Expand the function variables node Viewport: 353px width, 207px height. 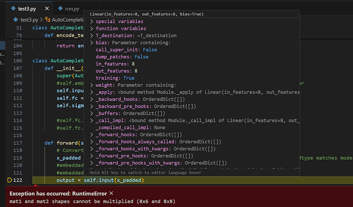[92, 29]
